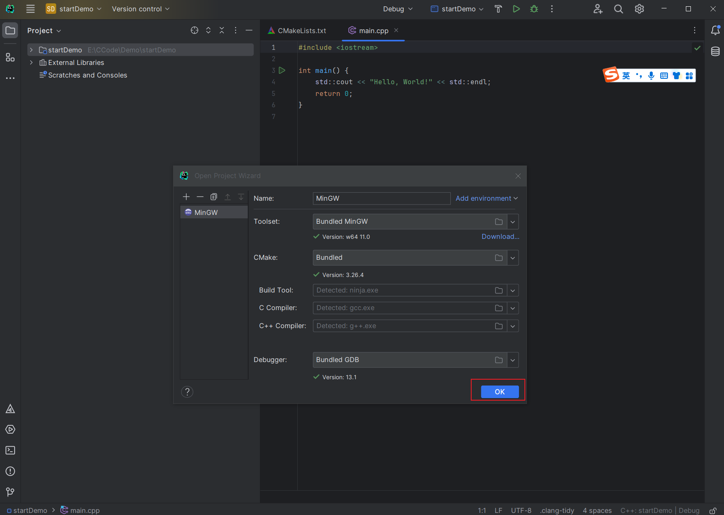
Task: Add a new toolchain plus icon
Action: [x=187, y=197]
